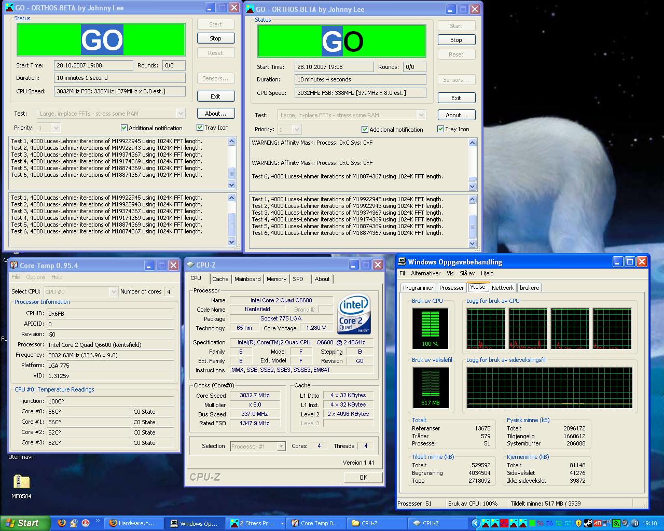Image resolution: width=664 pixels, height=531 pixels.
Task: Switch to Mainboard tab in CPU-Z
Action: tap(247, 279)
